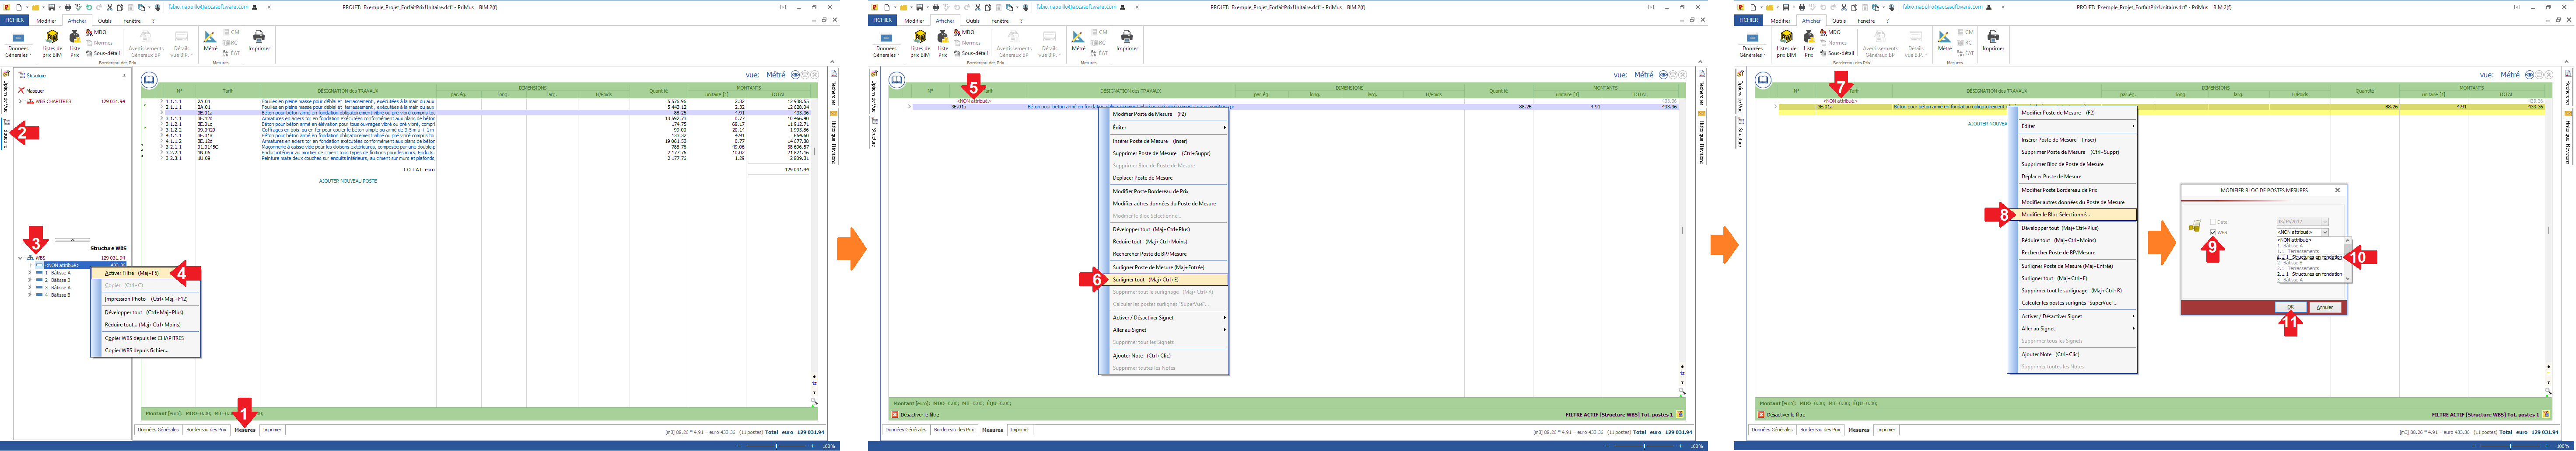Image resolution: width=2576 pixels, height=451 pixels.
Task: Toggle eye view icon beside Métré, middle window
Action: [x=1664, y=75]
